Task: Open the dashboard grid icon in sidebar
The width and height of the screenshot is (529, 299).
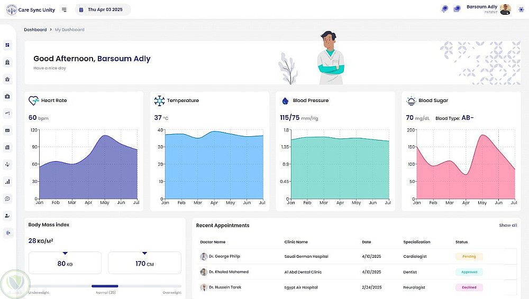Action: [7, 45]
